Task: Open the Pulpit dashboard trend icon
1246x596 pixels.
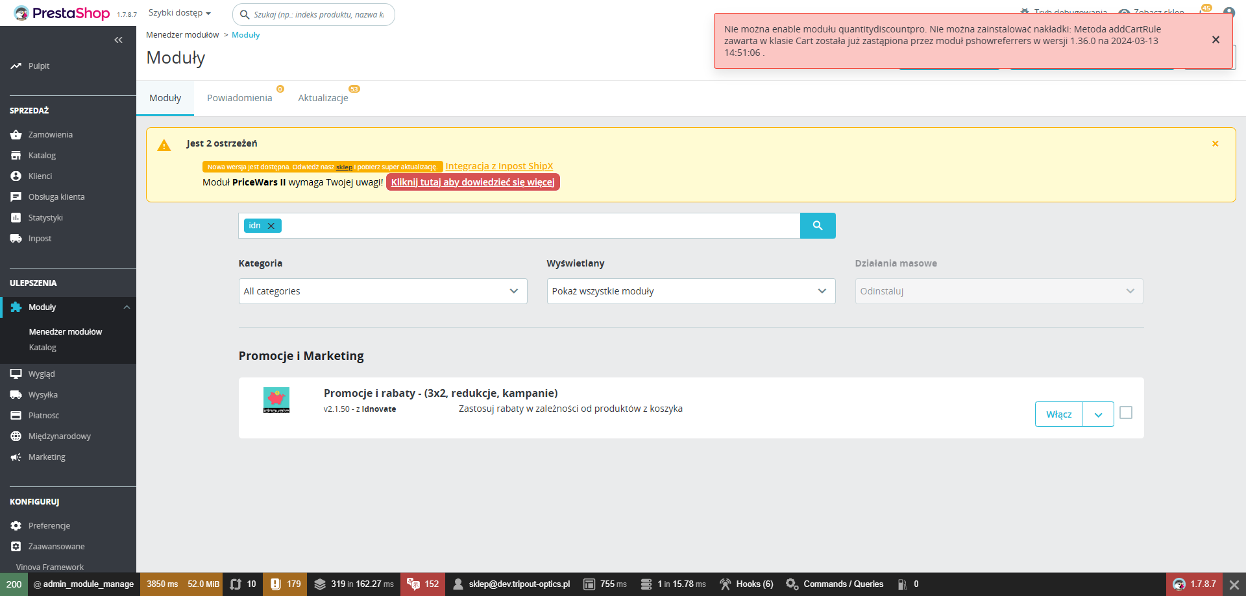Action: (16, 66)
